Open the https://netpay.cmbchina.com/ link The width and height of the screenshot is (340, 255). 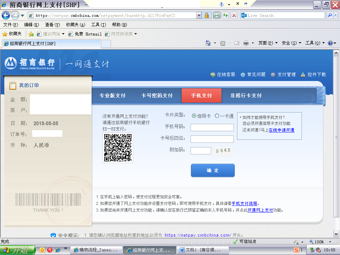[x=198, y=235]
